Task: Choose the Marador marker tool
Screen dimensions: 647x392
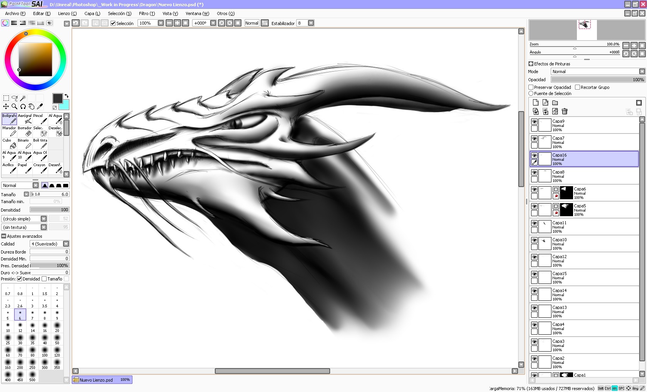Action: tap(9, 131)
